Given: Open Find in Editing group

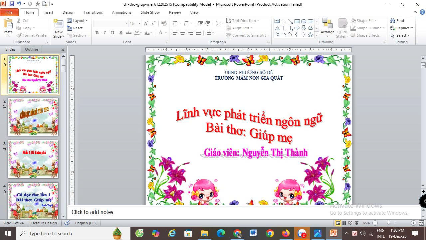Looking at the screenshot, I should [x=397, y=21].
